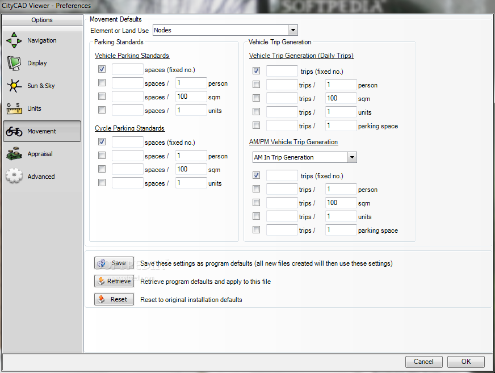Screen dimensions: 495x373
Task: Enable daily trips per parking space checkbox
Action: coord(257,125)
